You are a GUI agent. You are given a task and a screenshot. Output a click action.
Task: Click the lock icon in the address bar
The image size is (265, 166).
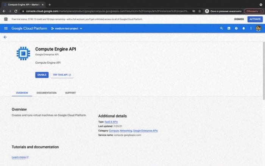point(23,11)
